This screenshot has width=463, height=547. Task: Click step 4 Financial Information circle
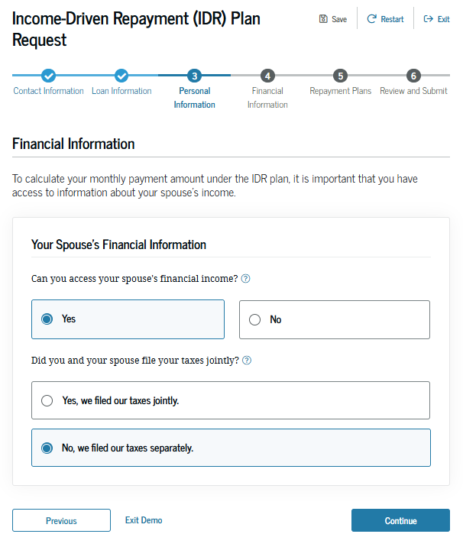[267, 76]
